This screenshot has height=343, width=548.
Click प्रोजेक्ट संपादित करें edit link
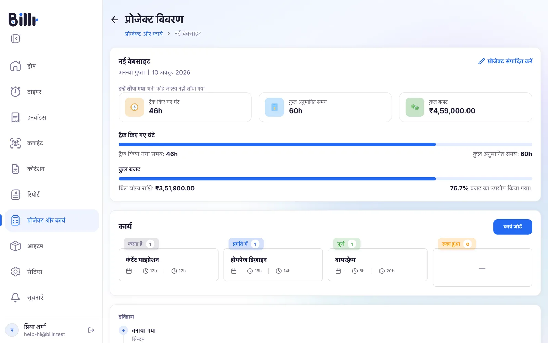(505, 61)
